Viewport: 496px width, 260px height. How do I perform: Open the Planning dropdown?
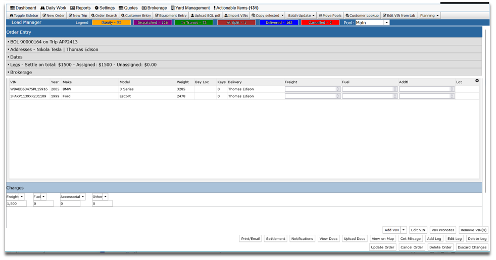429,16
